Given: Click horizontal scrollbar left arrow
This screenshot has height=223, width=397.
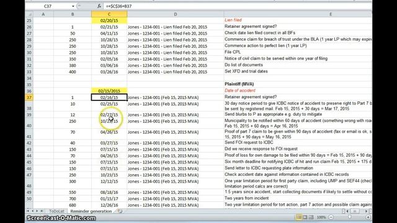Looking at the screenshot, I should click(347, 211).
